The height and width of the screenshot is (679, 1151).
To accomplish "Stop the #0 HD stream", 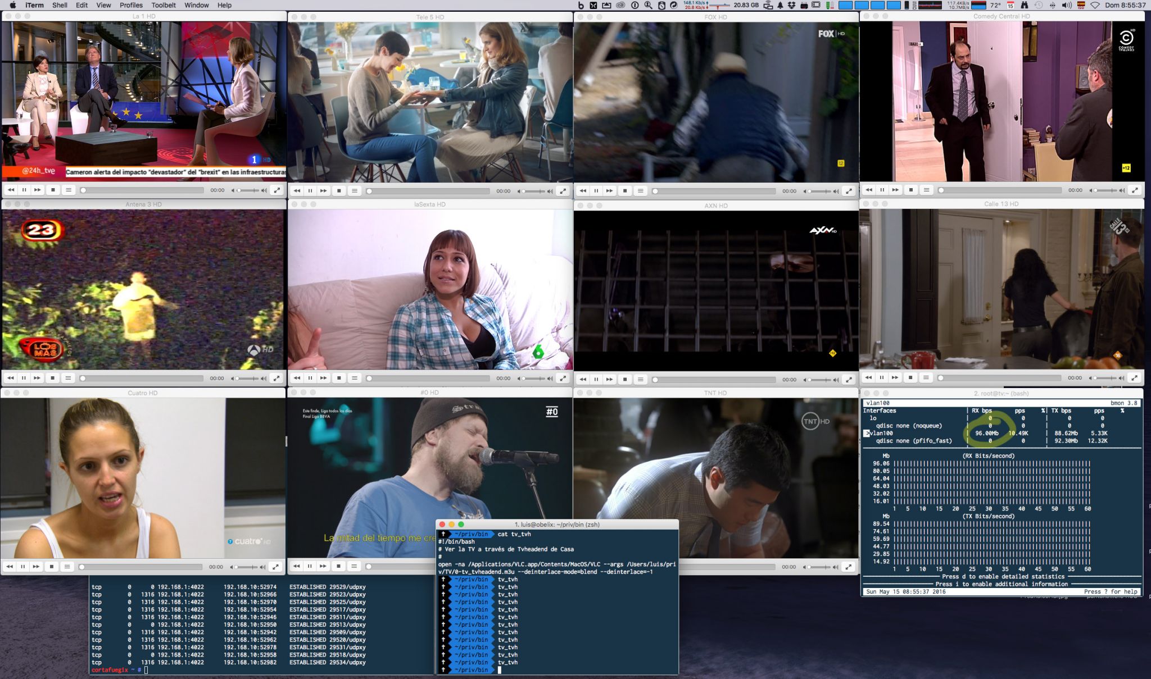I will [338, 566].
